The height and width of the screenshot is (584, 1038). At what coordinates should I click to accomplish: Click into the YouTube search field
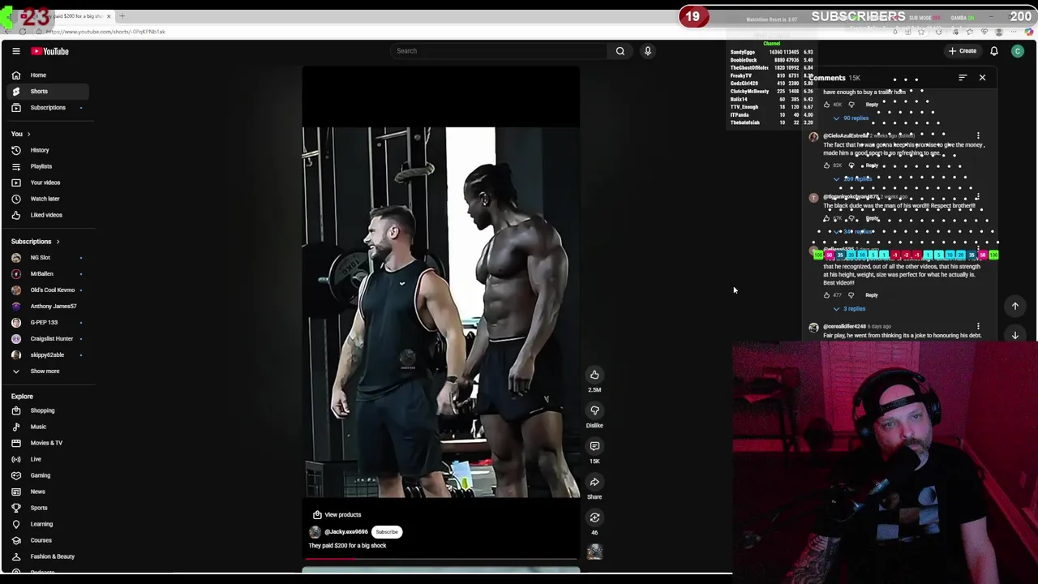point(499,51)
